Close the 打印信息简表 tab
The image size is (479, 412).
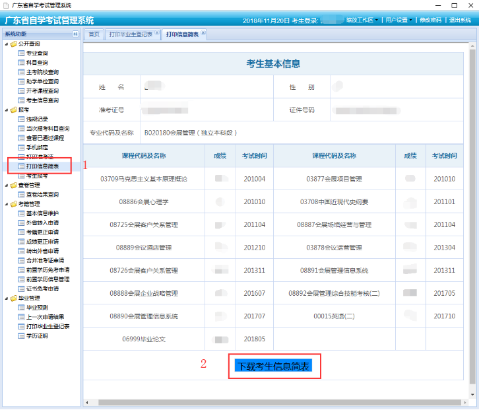tap(203, 32)
